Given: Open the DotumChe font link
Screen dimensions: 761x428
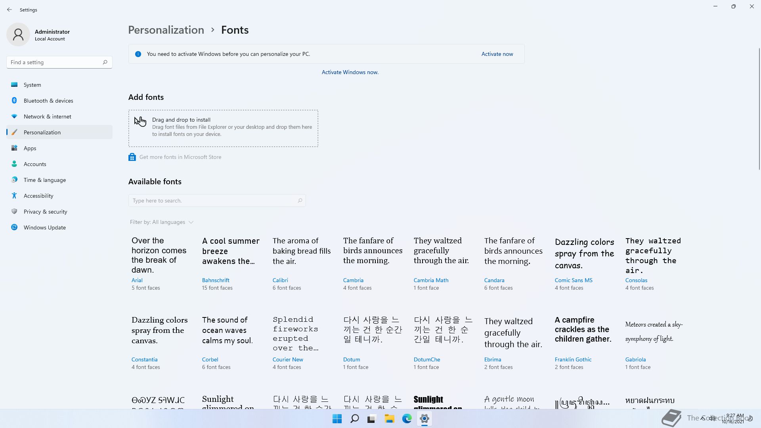Looking at the screenshot, I should pos(427,359).
